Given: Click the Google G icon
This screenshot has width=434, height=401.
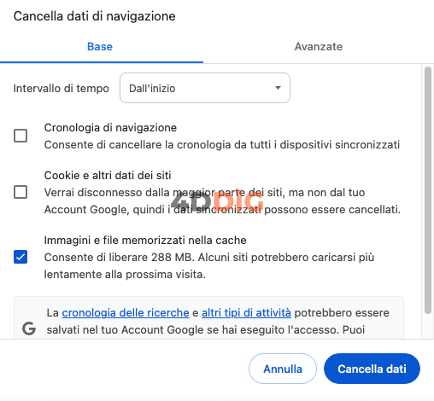Looking at the screenshot, I should click(29, 328).
